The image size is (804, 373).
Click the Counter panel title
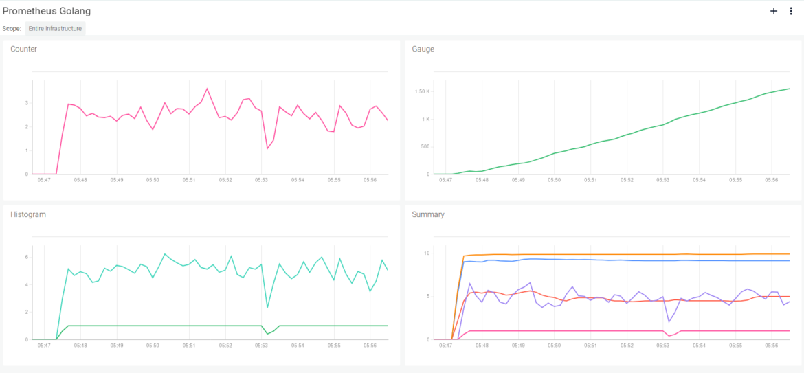click(23, 49)
